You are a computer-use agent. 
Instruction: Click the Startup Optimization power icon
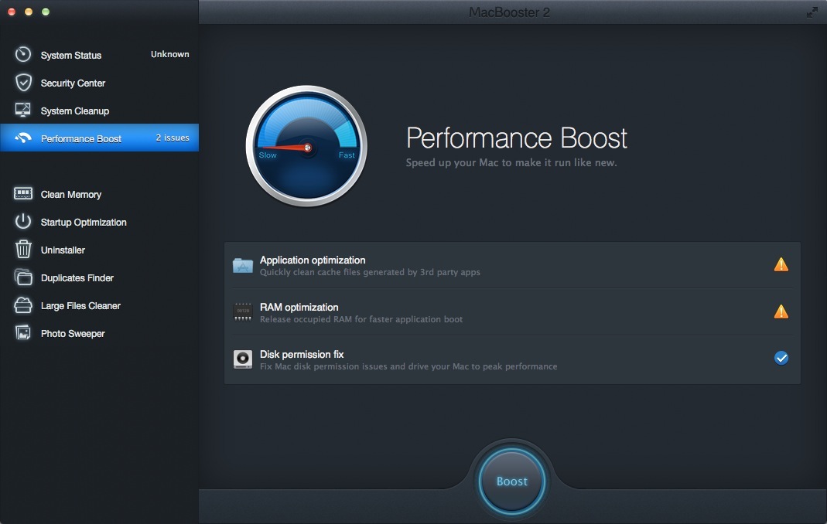coord(23,222)
